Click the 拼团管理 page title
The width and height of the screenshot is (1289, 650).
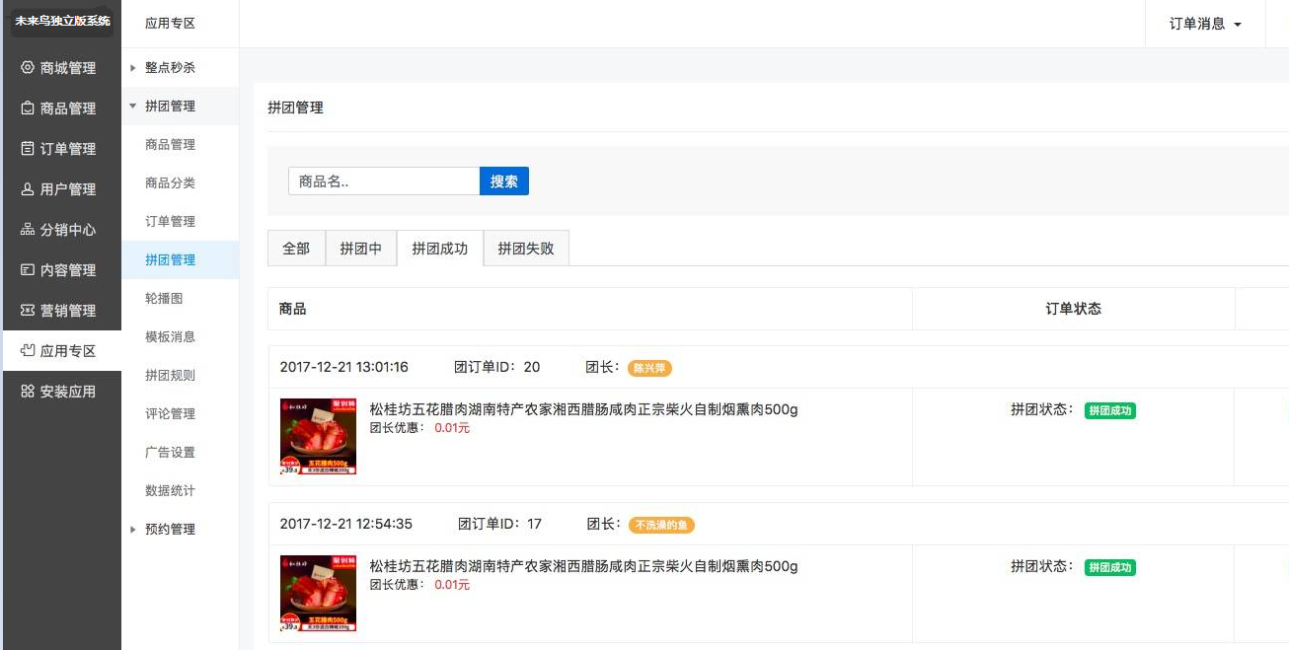pyautogui.click(x=296, y=108)
